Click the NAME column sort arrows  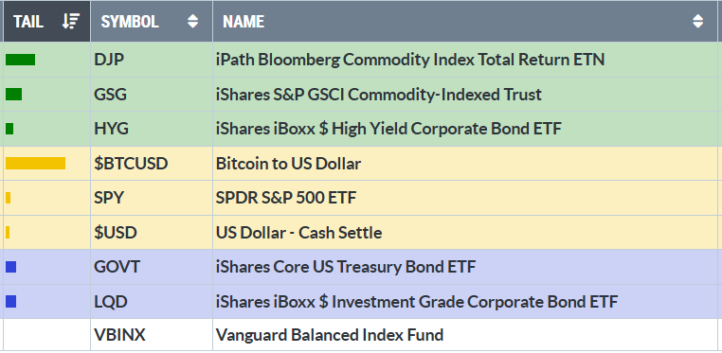point(698,21)
